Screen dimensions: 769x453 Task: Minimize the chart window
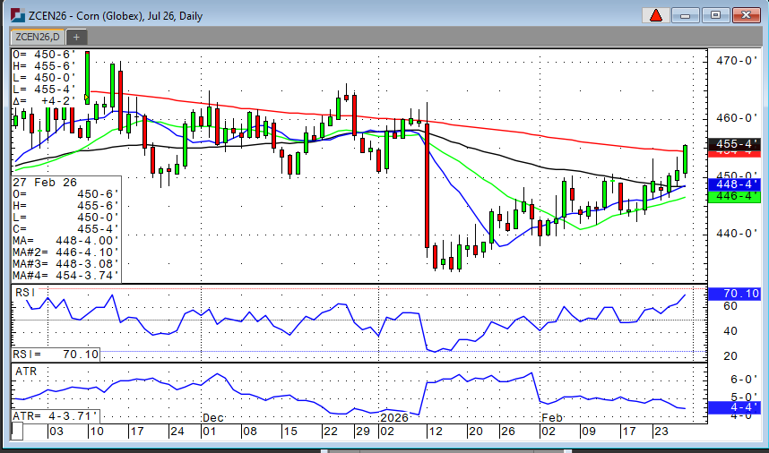pyautogui.click(x=685, y=16)
